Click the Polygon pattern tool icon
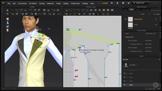162x91 pixels. tap(91, 10)
